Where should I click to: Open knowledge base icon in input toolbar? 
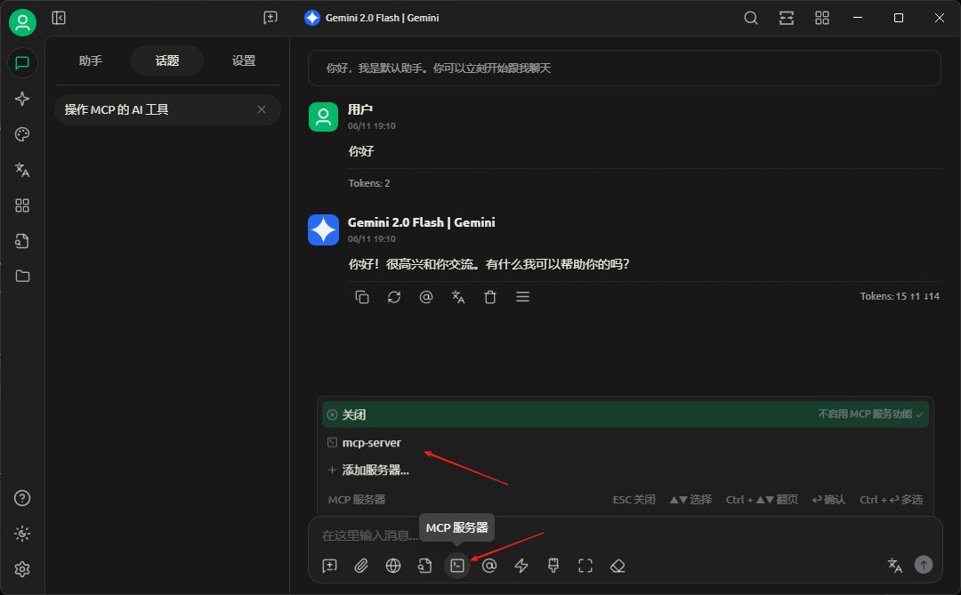click(425, 566)
